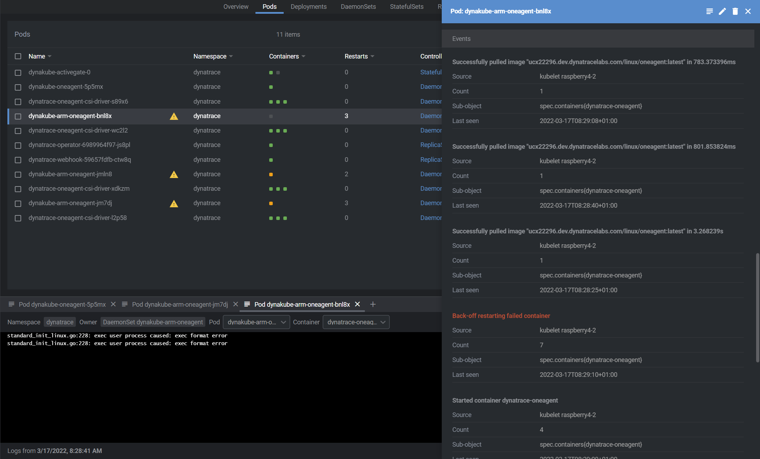The width and height of the screenshot is (760, 459).
Task: Select dynatrace-oneagent-csi-driver-xdkzm row
Action: [224, 189]
